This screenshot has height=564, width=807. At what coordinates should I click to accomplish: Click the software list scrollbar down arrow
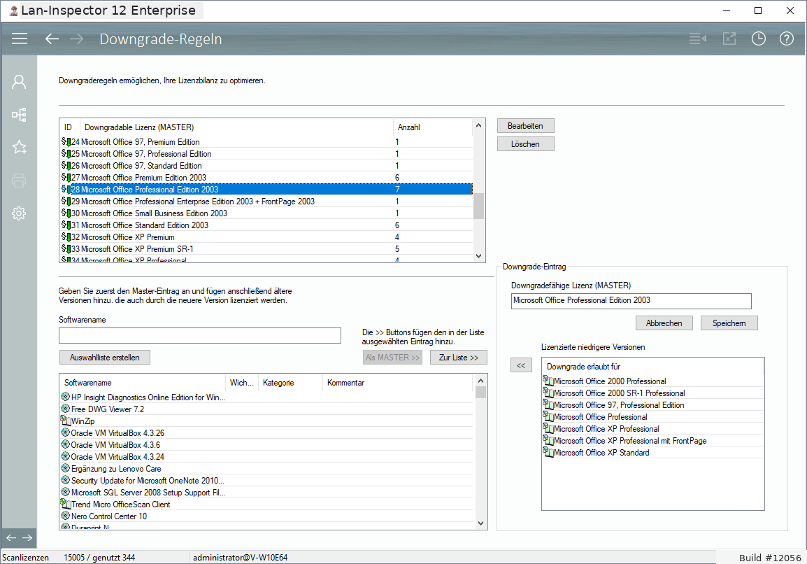pos(480,523)
